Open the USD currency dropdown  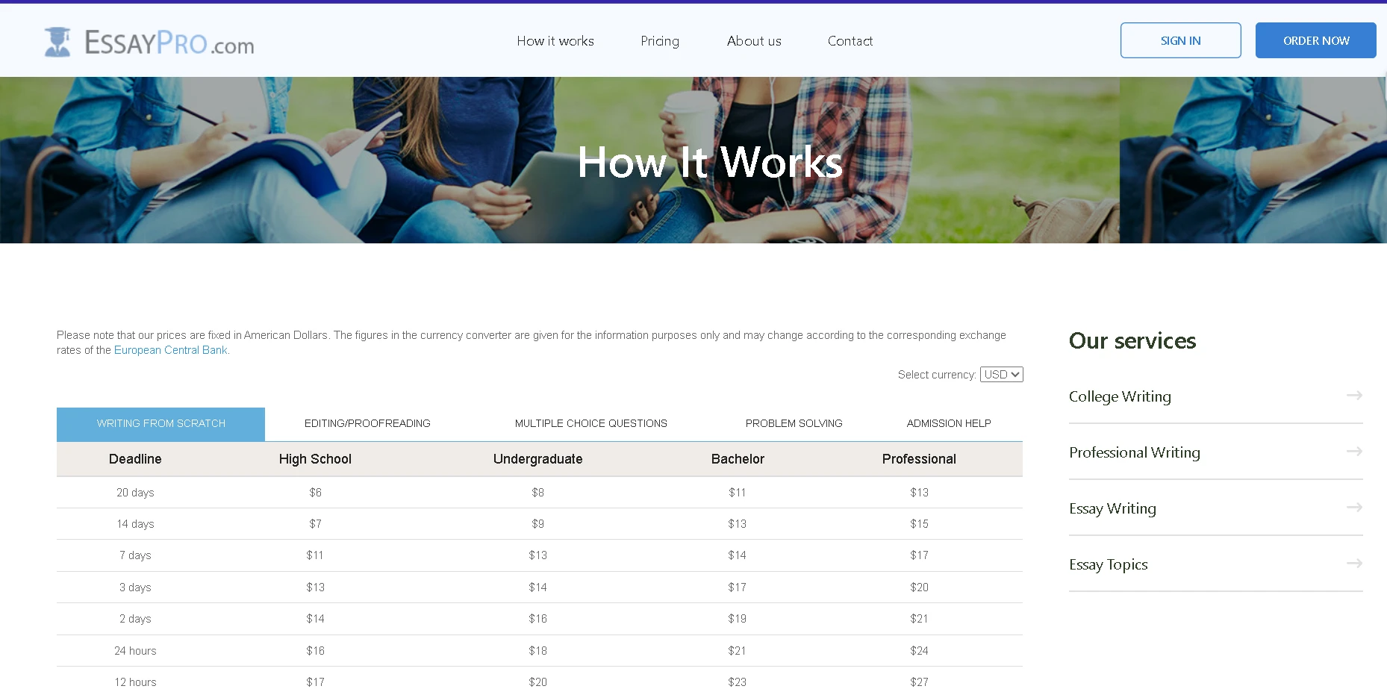click(x=1001, y=375)
